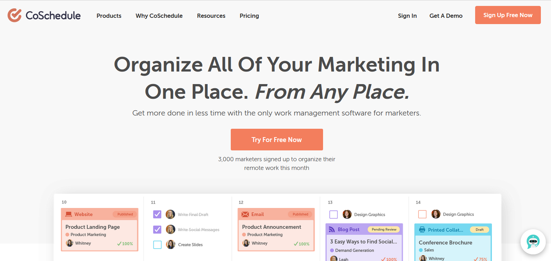Select calendar day 12
Image resolution: width=551 pixels, height=261 pixels.
point(241,202)
